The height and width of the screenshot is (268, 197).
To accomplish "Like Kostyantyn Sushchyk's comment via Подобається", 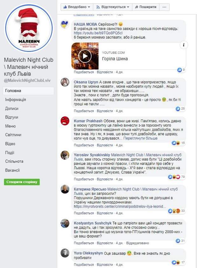I will pos(84,243).
